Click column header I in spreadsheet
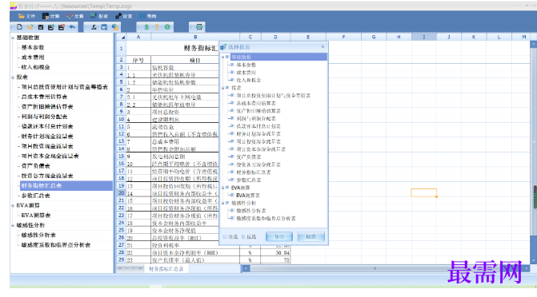This screenshot has height=297, width=537. click(x=423, y=37)
